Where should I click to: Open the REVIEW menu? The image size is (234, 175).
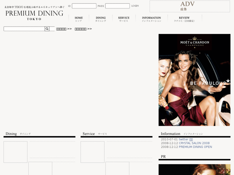pos(184,19)
